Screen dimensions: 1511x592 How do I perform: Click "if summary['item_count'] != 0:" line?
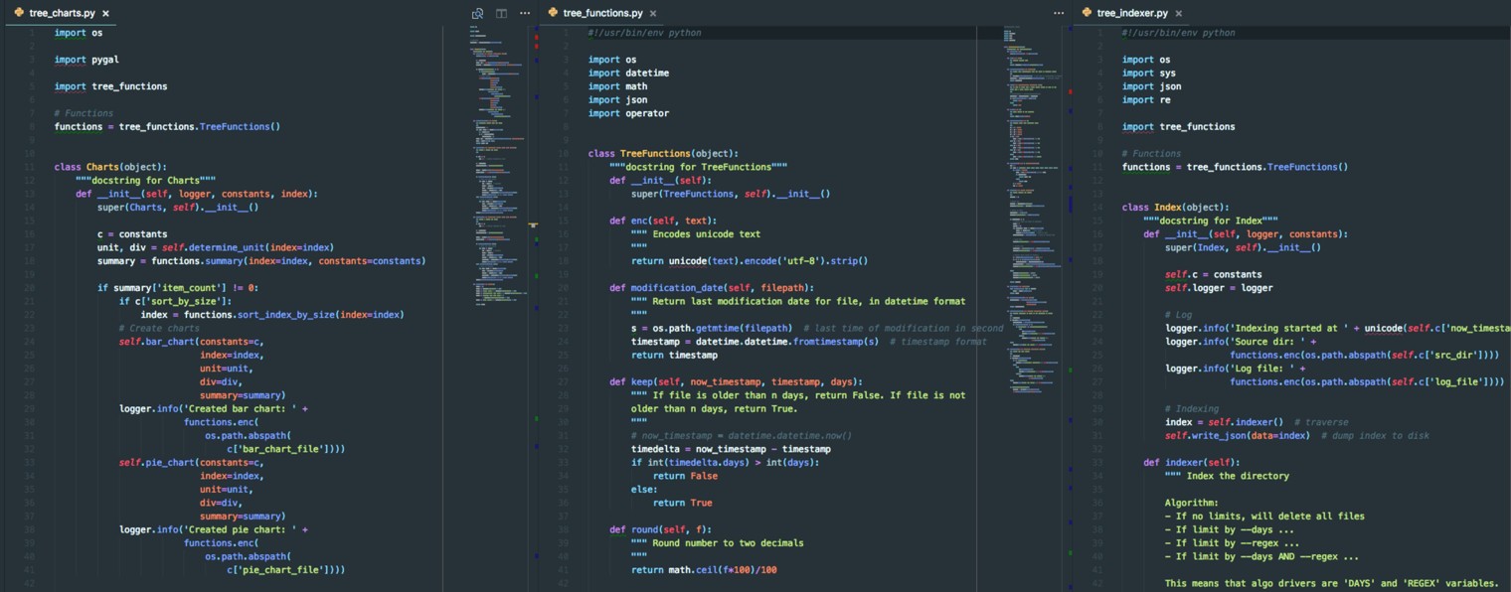point(178,287)
